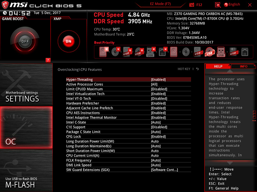Switch to the INFO tab

(x=243, y=66)
